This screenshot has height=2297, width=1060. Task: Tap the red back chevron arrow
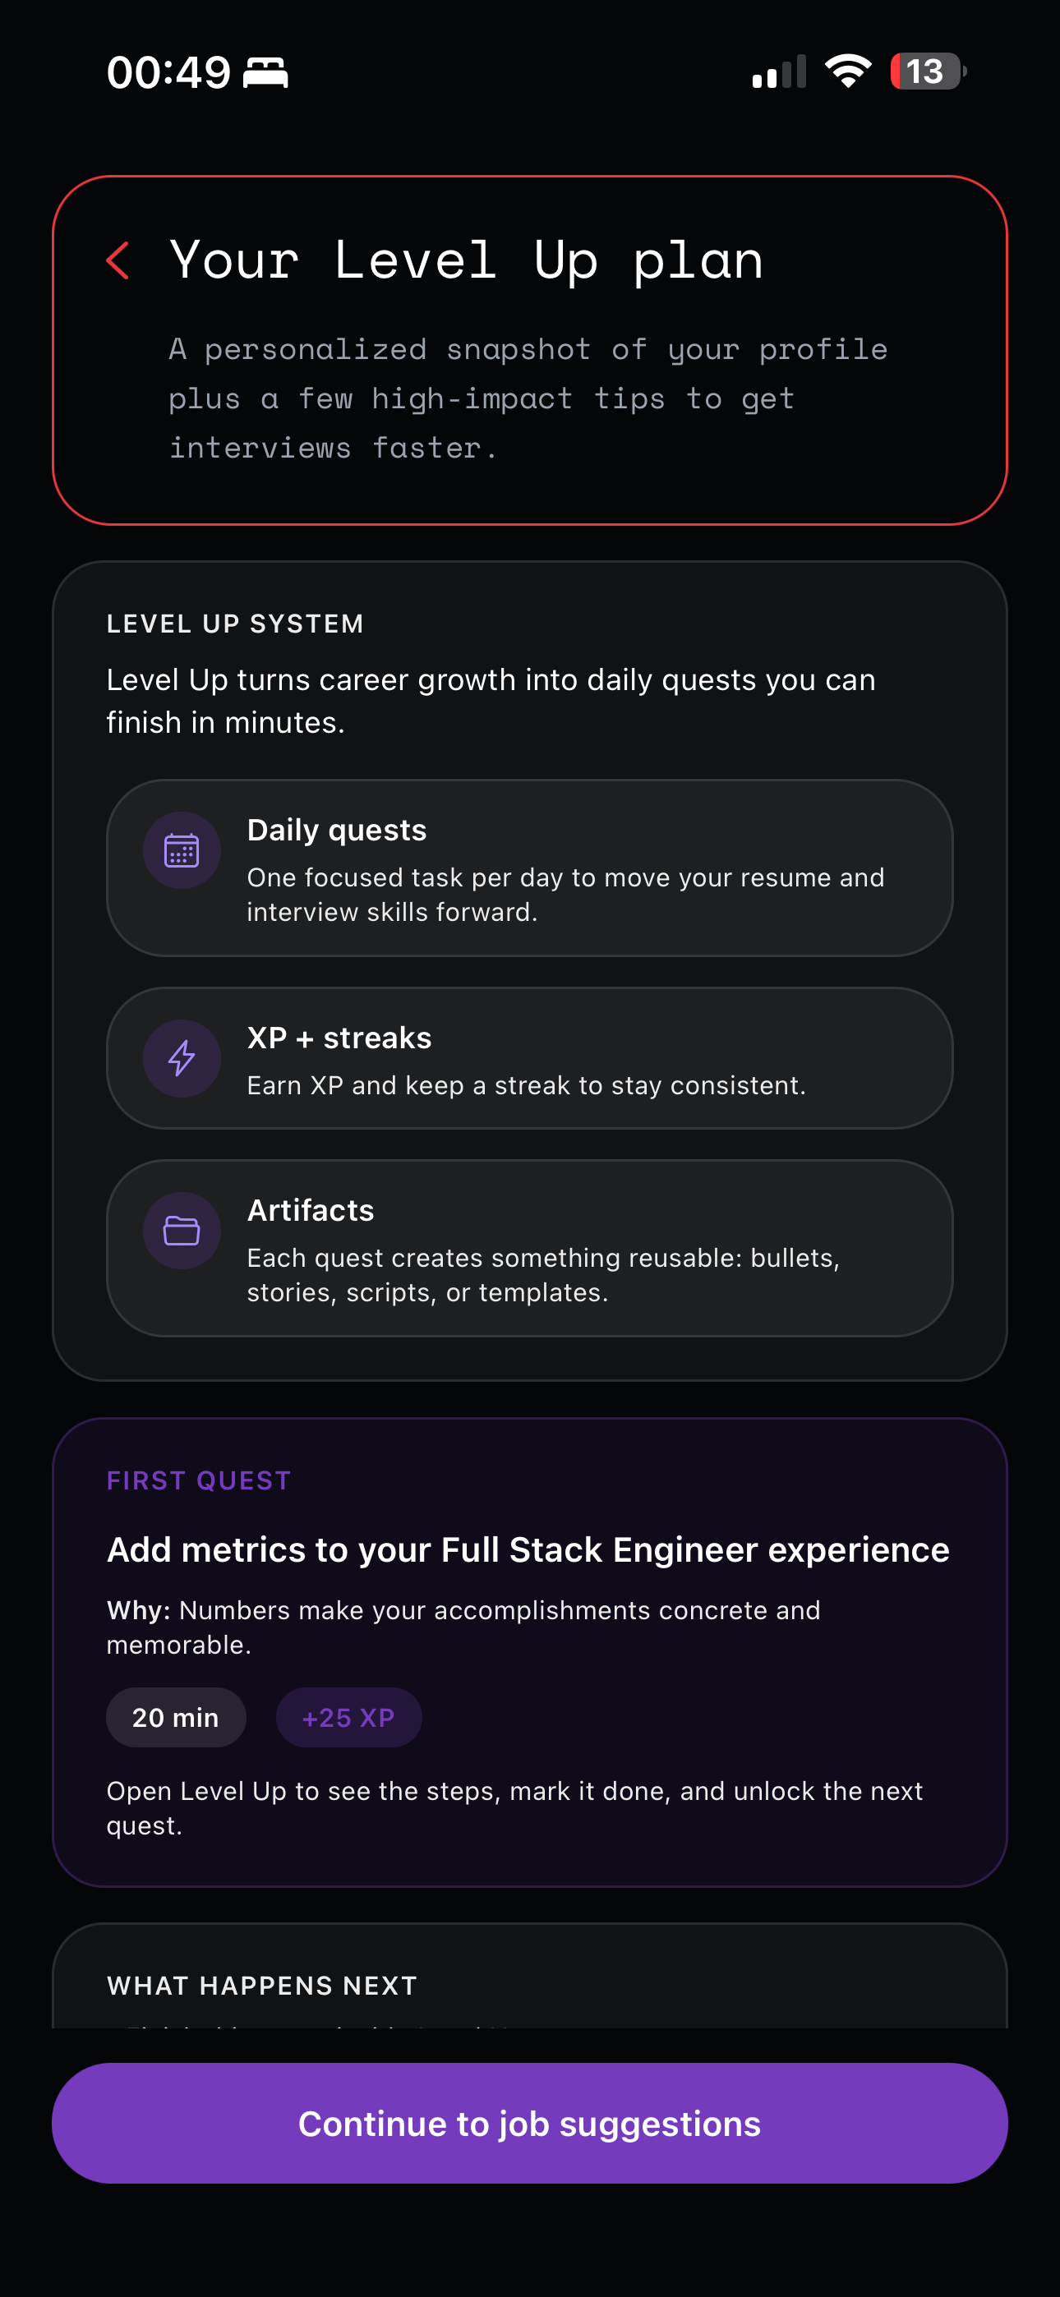pyautogui.click(x=117, y=260)
